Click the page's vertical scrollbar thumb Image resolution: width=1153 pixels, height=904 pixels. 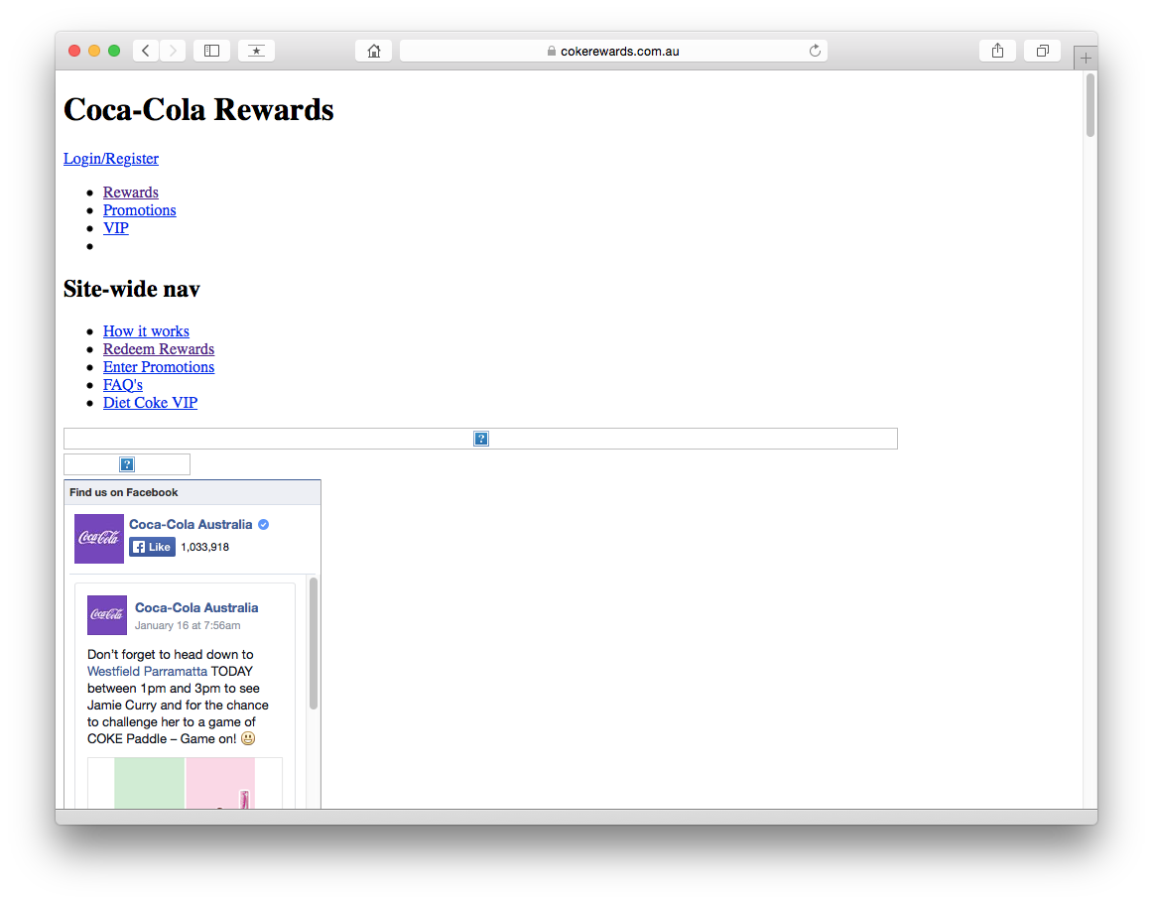tap(1089, 105)
